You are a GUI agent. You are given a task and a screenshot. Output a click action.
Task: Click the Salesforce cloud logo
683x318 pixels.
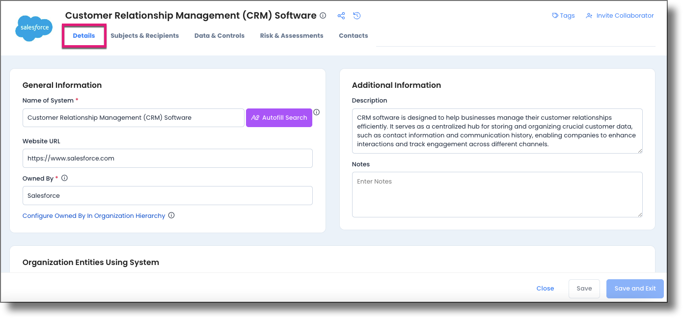click(34, 28)
